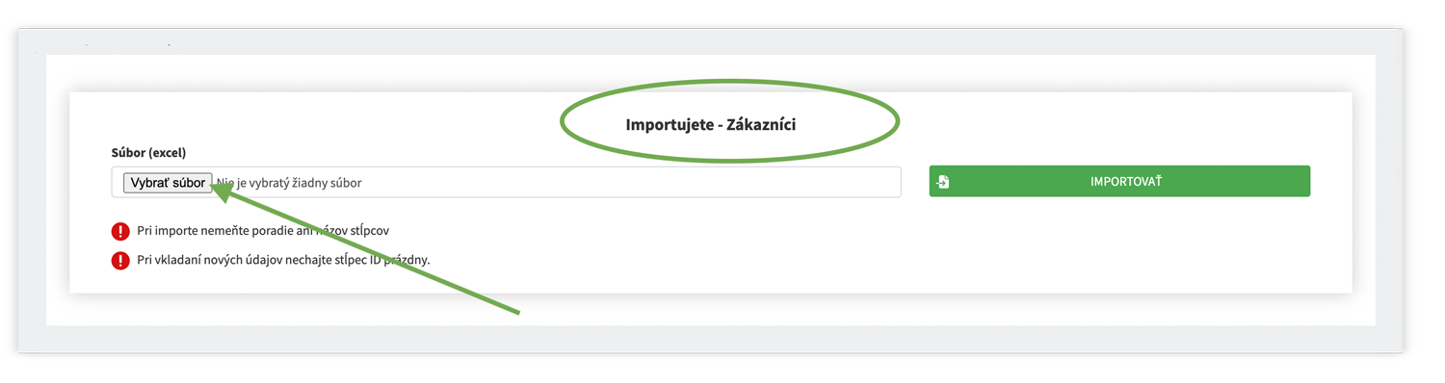1445x383 pixels.
Task: Click the 'Nie je vybratý žiadny súbor' text
Action: (289, 183)
